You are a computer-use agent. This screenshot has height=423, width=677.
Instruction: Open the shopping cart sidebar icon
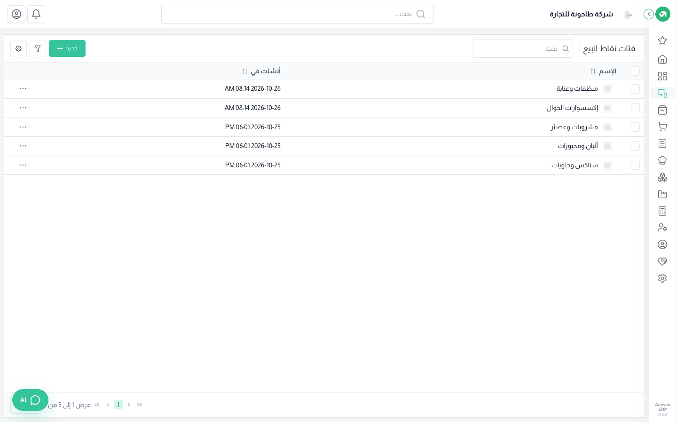(x=662, y=126)
